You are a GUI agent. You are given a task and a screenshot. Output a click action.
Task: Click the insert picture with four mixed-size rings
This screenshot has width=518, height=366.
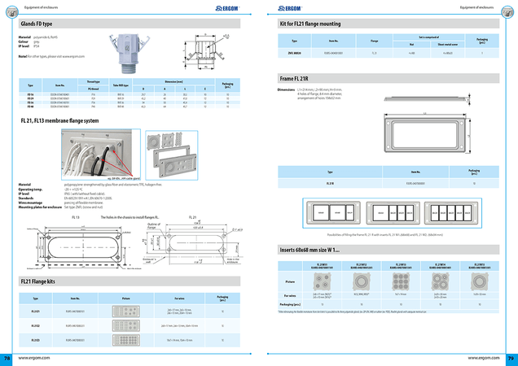pyautogui.click(x=440, y=281)
